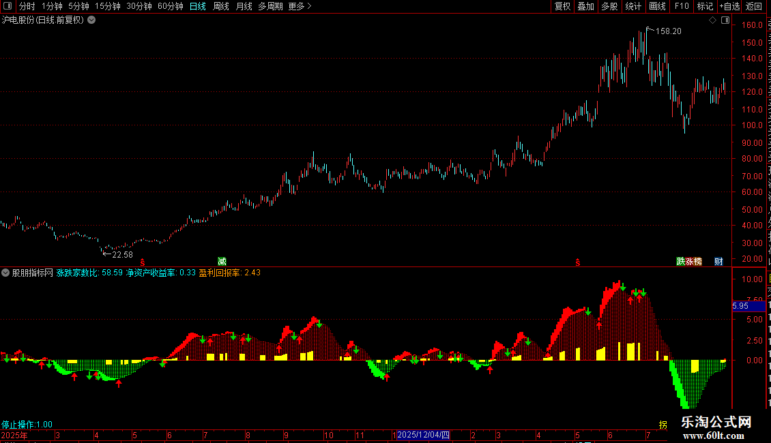Image resolution: width=771 pixels, height=443 pixels.
Task: Open the F10 company info
Action: 682,6
